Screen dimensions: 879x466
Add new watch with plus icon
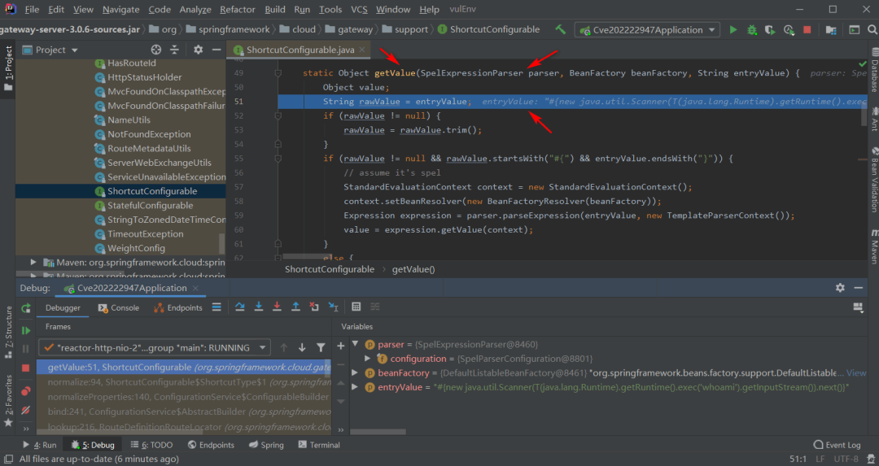tap(340, 346)
